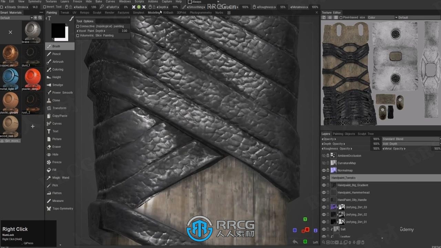Switch to the Retopo room tab

coord(84,13)
